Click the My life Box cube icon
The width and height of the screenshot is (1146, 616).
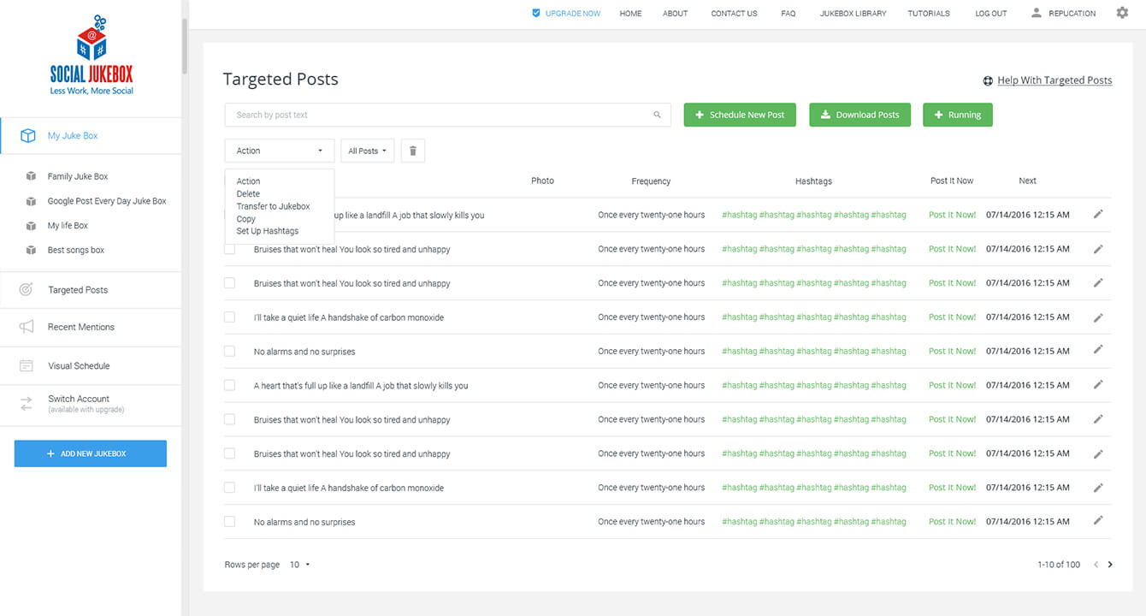(x=31, y=226)
